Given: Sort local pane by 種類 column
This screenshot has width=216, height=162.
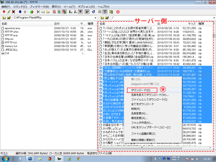Looking at the screenshot, I should (91, 24).
